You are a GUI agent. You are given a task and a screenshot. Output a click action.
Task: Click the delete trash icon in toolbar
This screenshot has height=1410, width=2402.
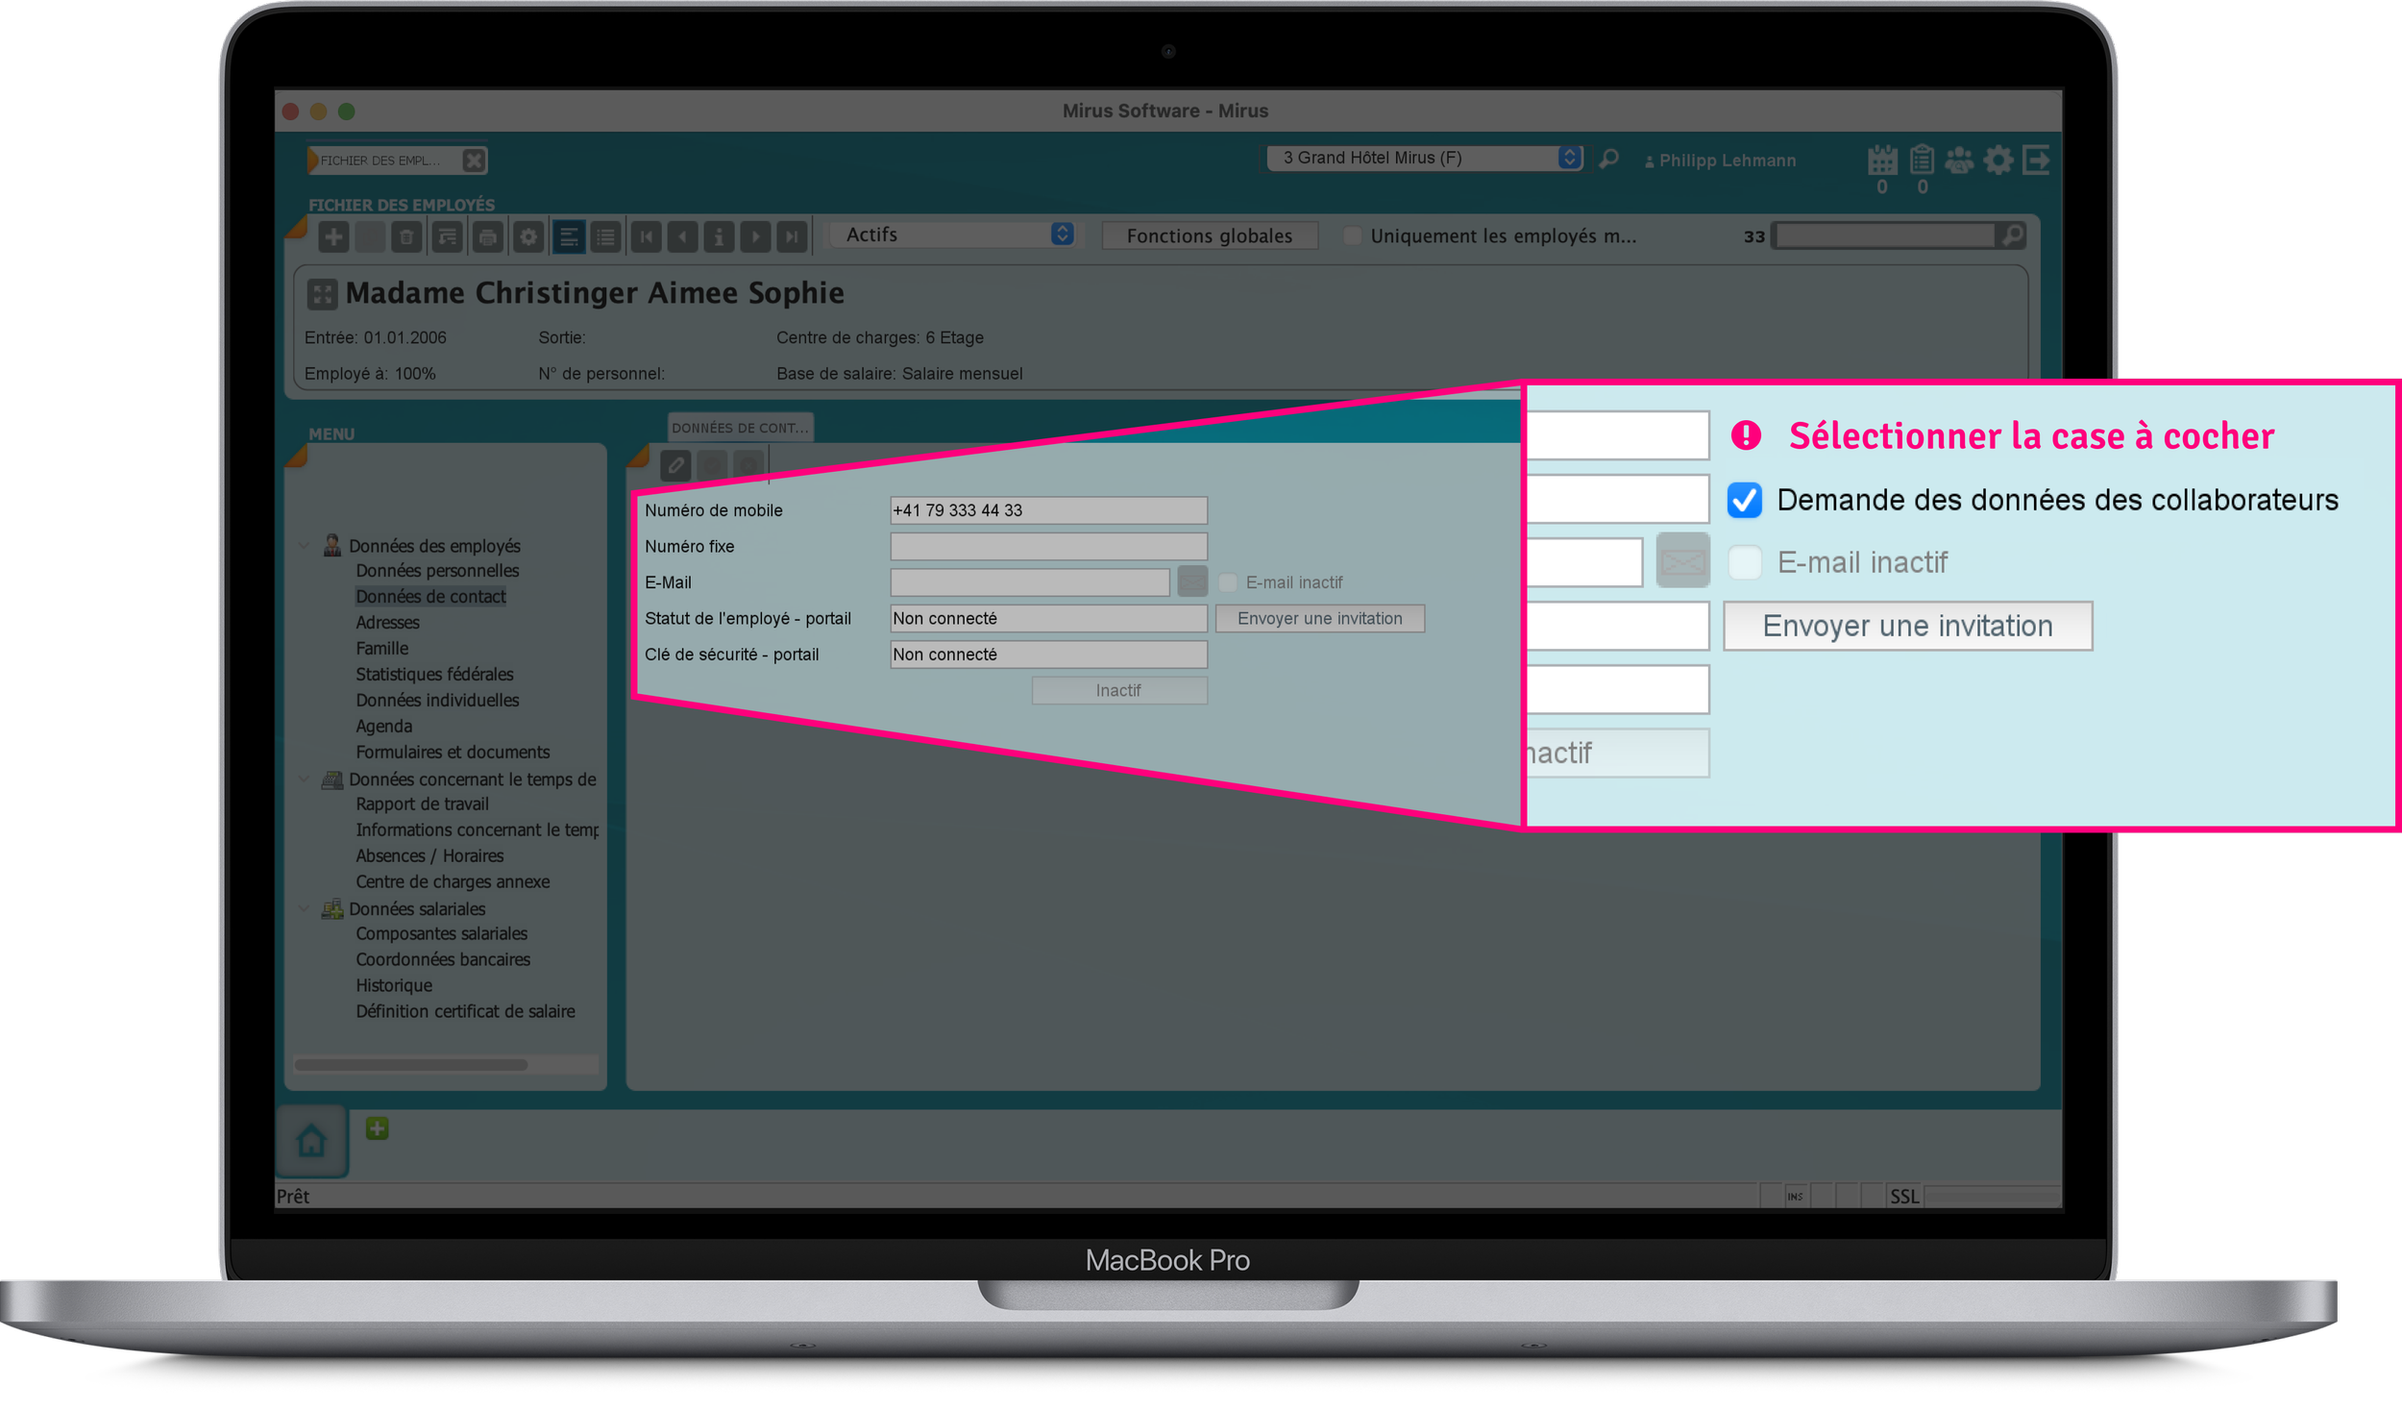click(406, 236)
